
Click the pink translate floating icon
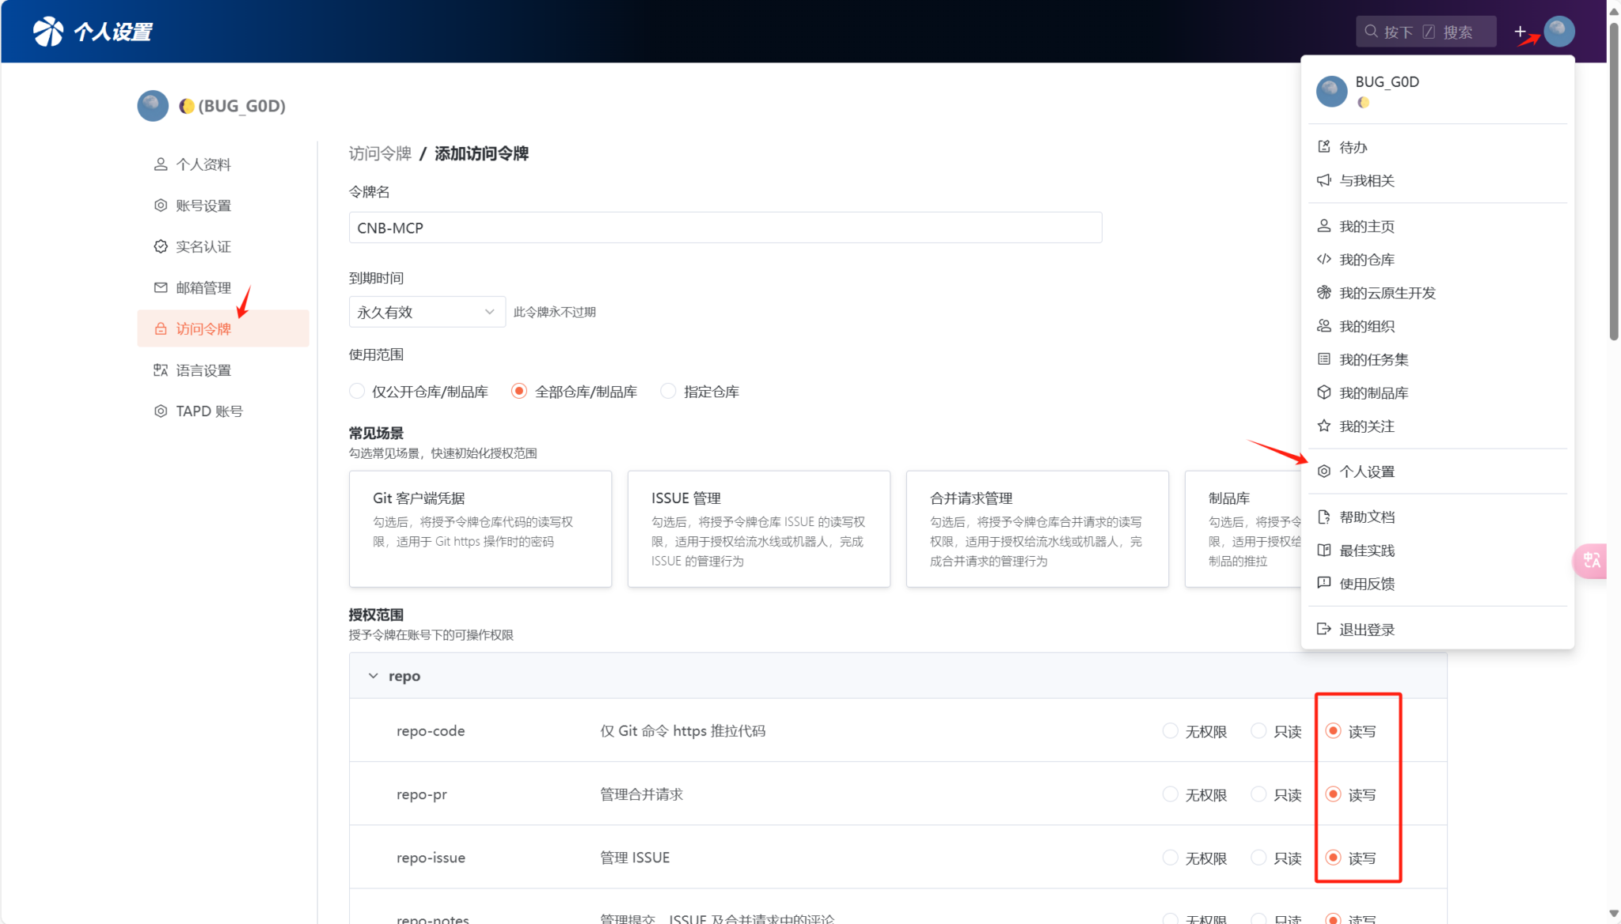pyautogui.click(x=1590, y=561)
